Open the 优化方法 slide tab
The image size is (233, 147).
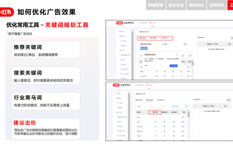pos(176,5)
